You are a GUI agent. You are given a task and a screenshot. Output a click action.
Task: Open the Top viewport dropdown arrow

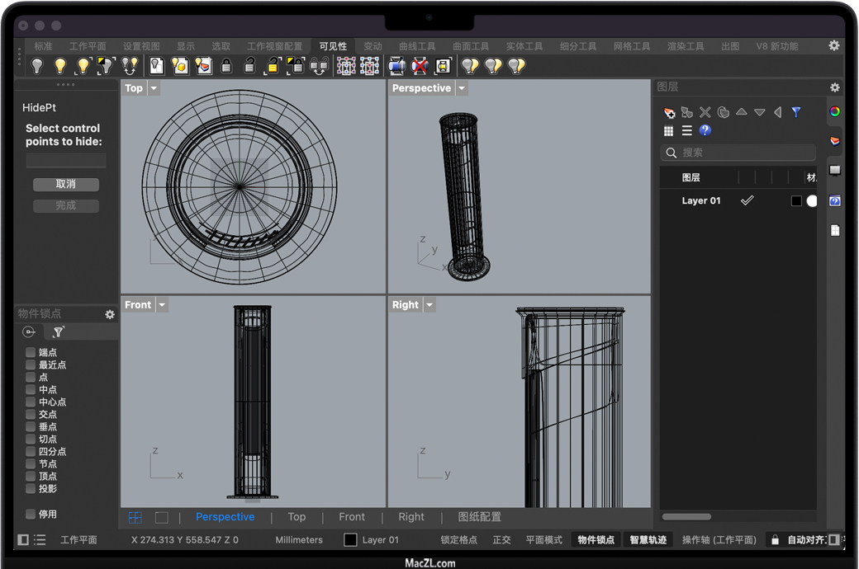(154, 88)
